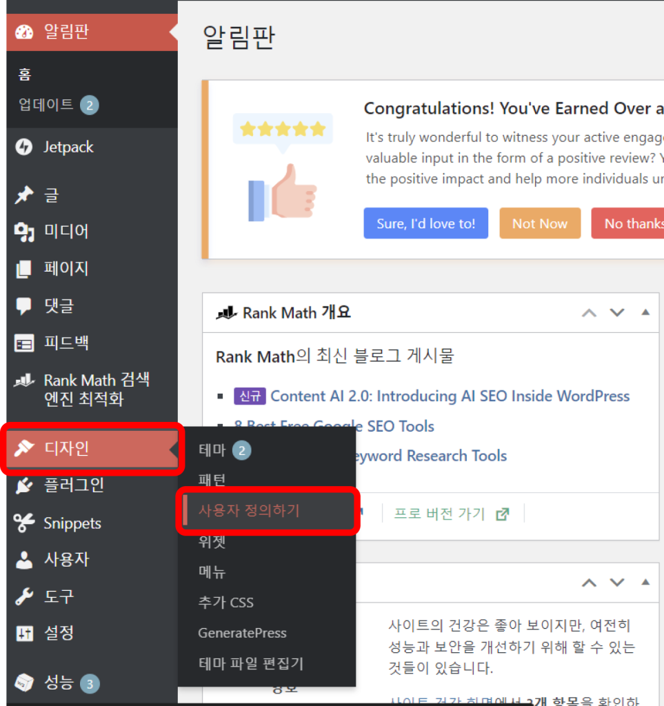The image size is (664, 706).
Task: Go to 홈 submenu item
Action: tap(25, 74)
